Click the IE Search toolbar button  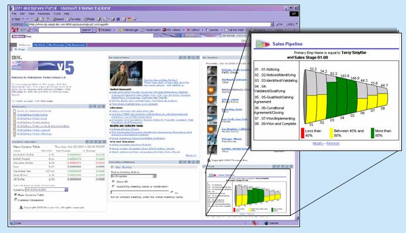tap(58, 19)
